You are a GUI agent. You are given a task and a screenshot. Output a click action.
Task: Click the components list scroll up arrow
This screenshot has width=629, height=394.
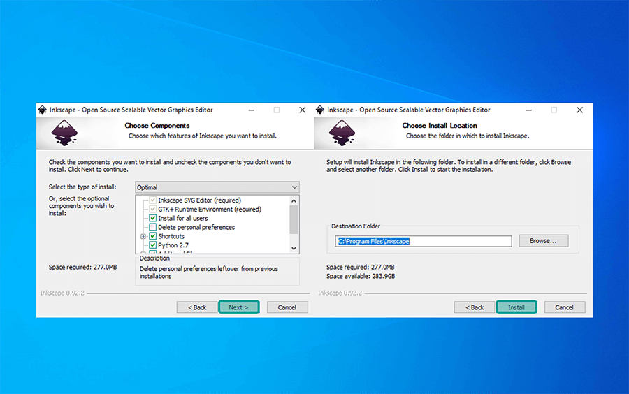click(x=294, y=200)
